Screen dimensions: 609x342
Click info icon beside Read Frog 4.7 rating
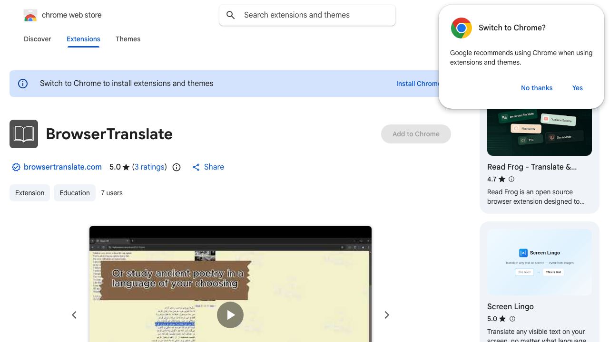pyautogui.click(x=511, y=179)
